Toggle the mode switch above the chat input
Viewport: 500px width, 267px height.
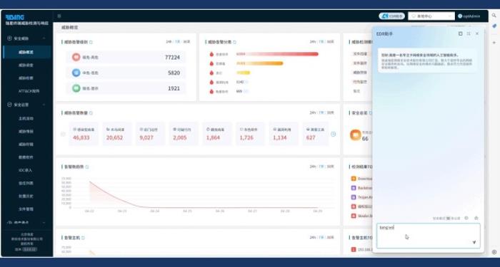click(x=449, y=219)
